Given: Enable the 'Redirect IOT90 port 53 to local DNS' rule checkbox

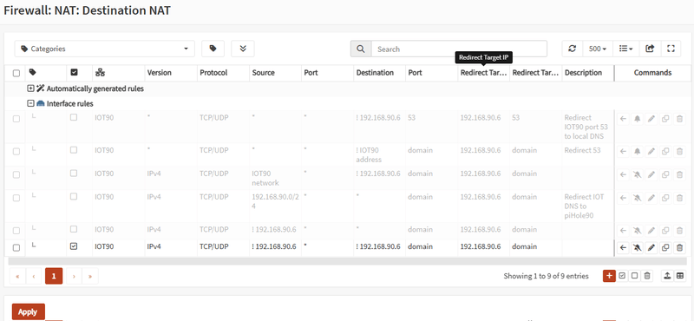Looking at the screenshot, I should pyautogui.click(x=74, y=117).
